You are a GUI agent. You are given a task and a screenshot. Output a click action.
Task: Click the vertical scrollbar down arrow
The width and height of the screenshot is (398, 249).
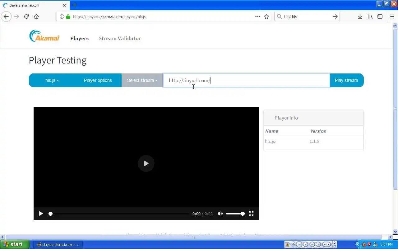pos(396,232)
